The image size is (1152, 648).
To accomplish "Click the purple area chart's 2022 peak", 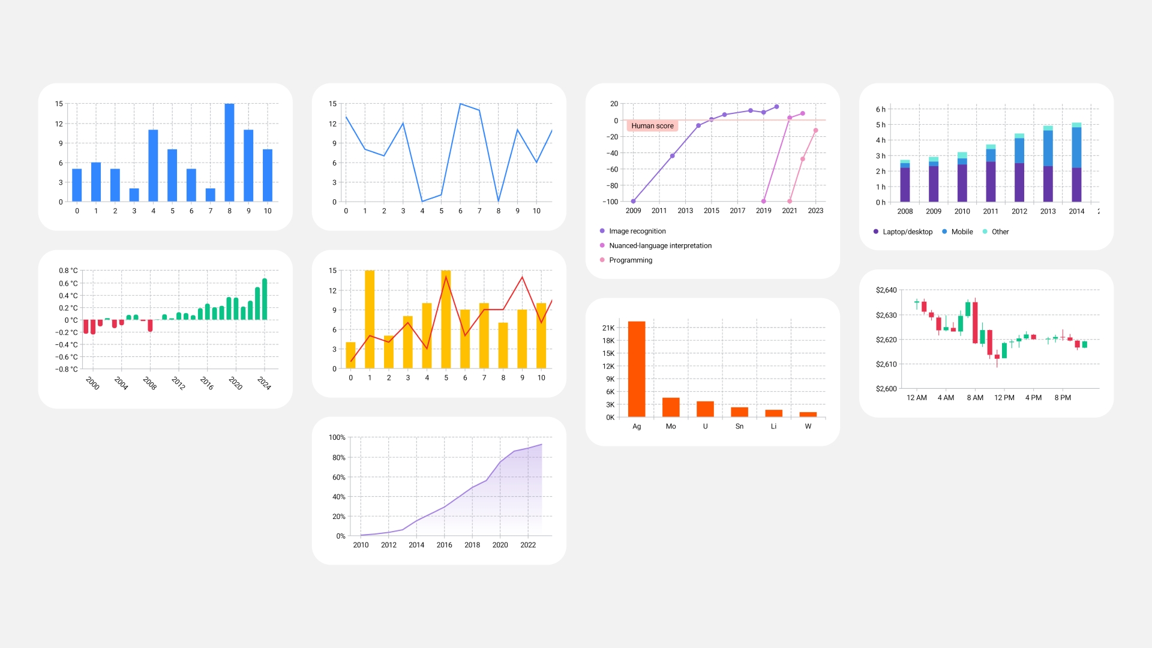I will (x=541, y=445).
